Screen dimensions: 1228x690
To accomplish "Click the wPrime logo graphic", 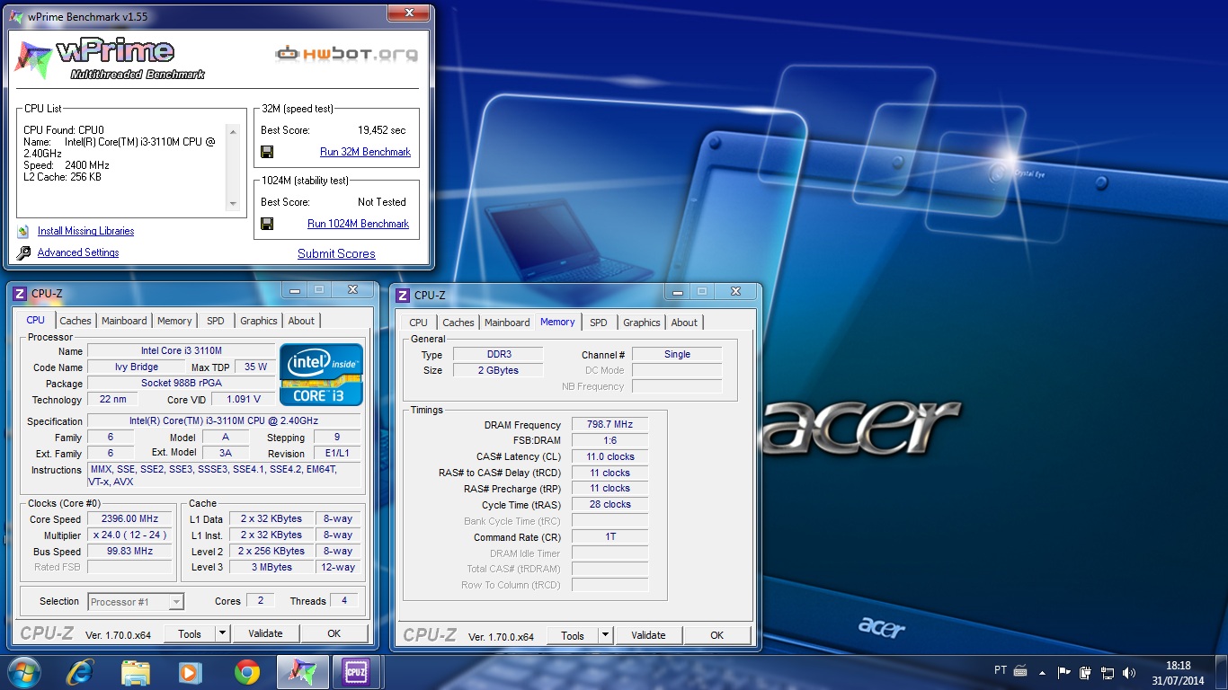I will click(x=109, y=59).
